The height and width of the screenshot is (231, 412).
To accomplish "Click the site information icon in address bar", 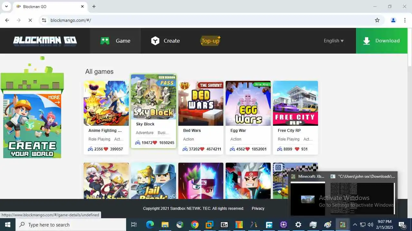I will click(x=44, y=20).
